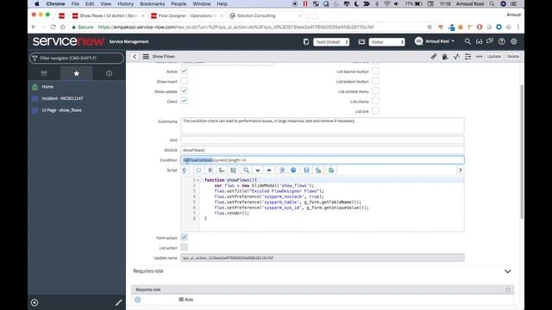
Task: Open the Incident INC0011147 favorite
Action: [x=62, y=98]
